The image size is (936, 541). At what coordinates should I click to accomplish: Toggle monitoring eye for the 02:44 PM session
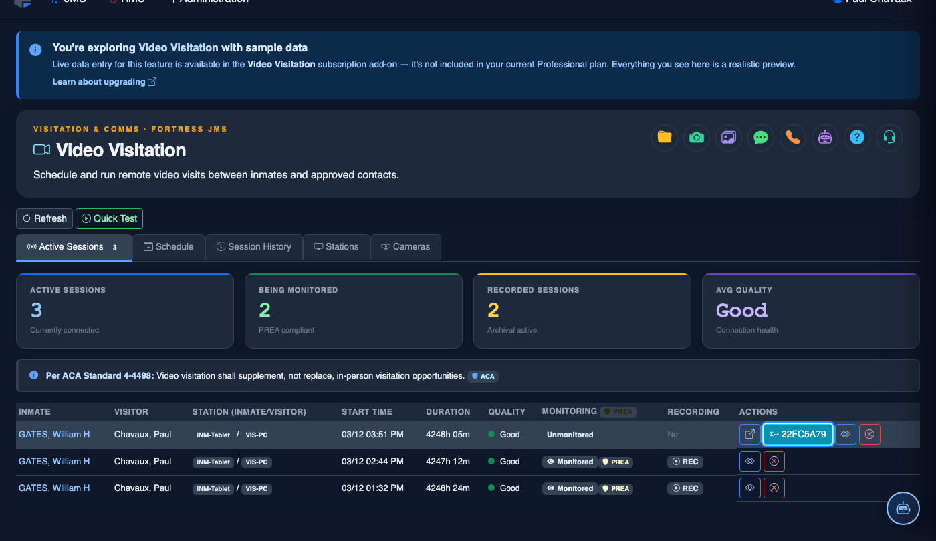coord(750,461)
